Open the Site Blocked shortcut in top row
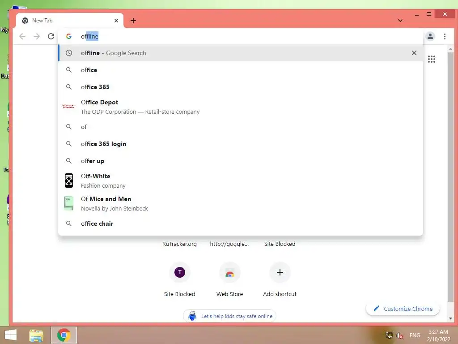The height and width of the screenshot is (344, 458). [x=280, y=244]
